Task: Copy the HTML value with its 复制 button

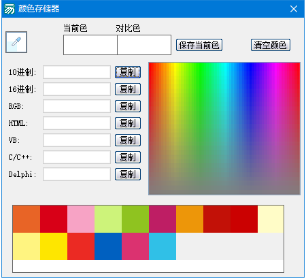Action: 128,123
